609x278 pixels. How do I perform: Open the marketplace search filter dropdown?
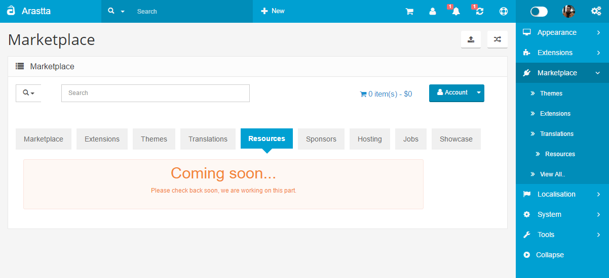pyautogui.click(x=28, y=93)
